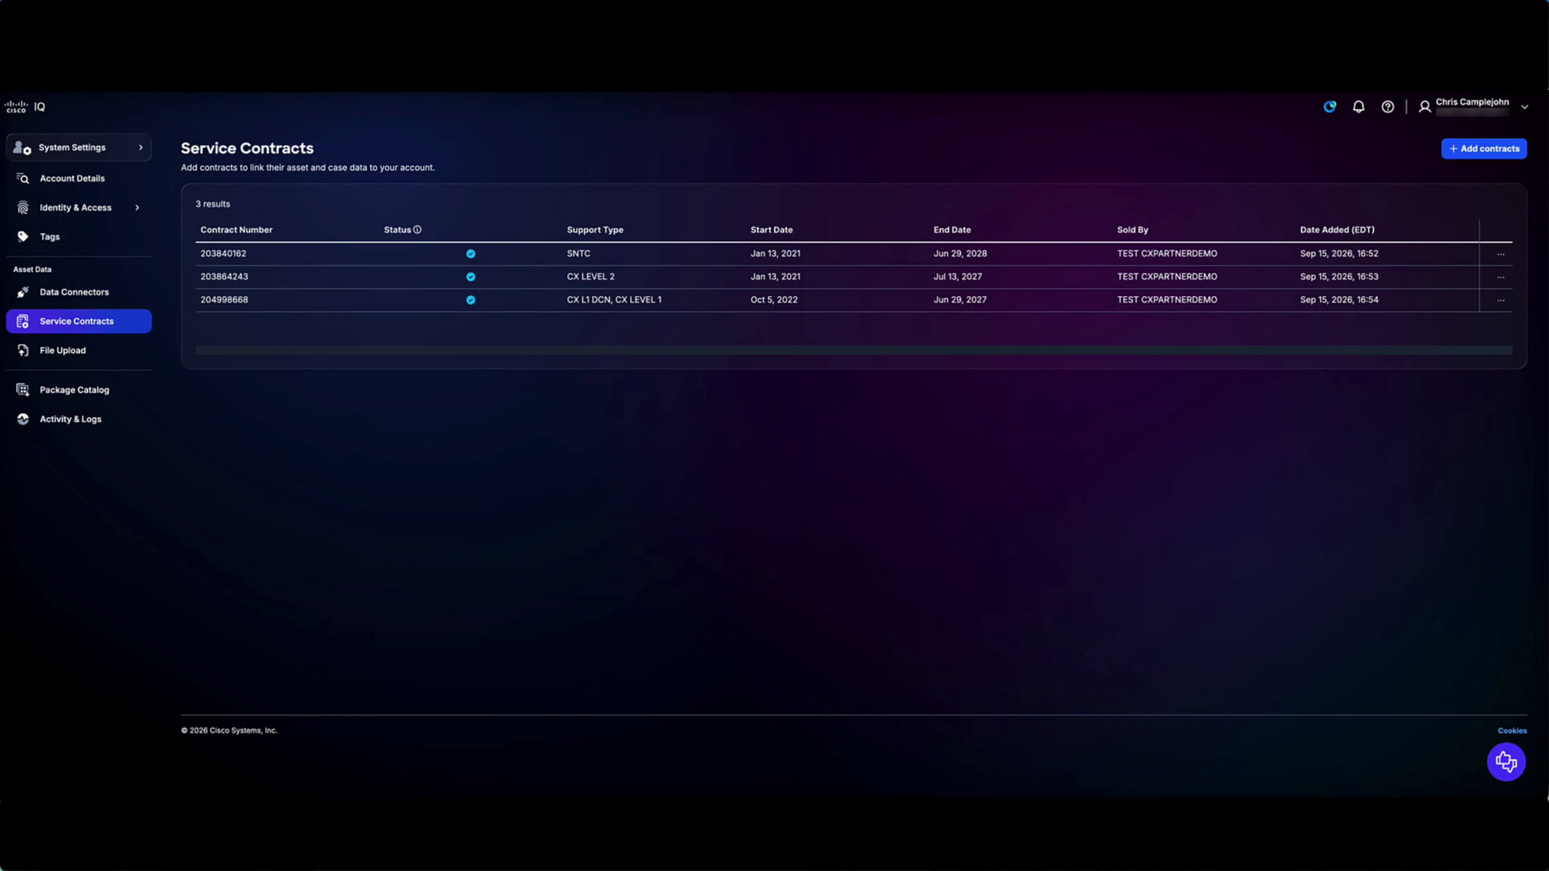Select Service Contracts in sidebar

tap(78, 321)
